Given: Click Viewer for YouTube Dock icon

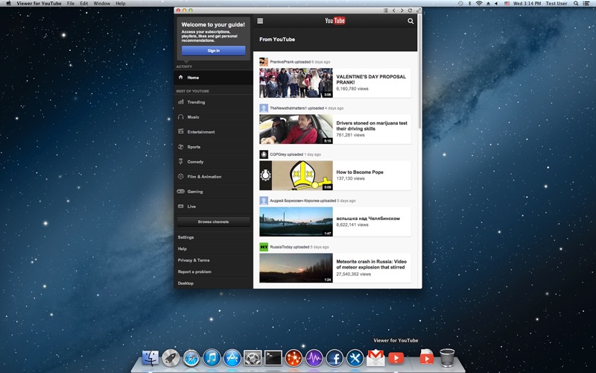Looking at the screenshot, I should (396, 358).
